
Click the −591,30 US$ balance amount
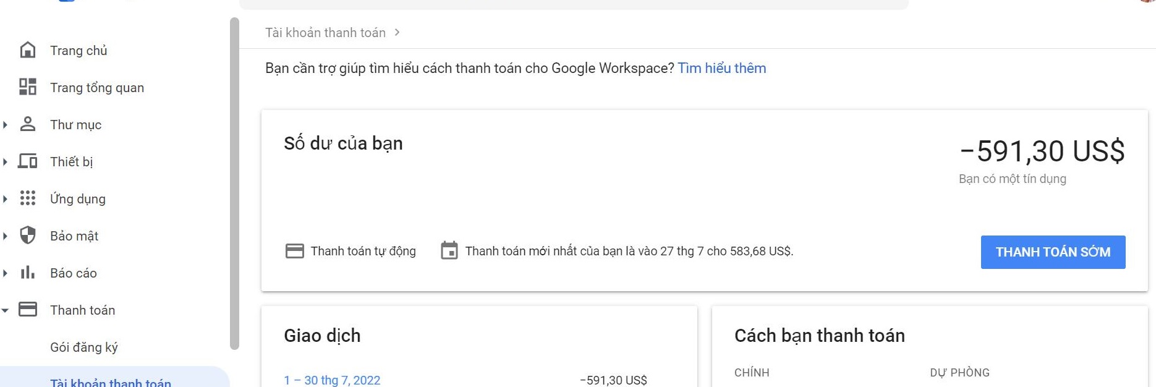1042,151
